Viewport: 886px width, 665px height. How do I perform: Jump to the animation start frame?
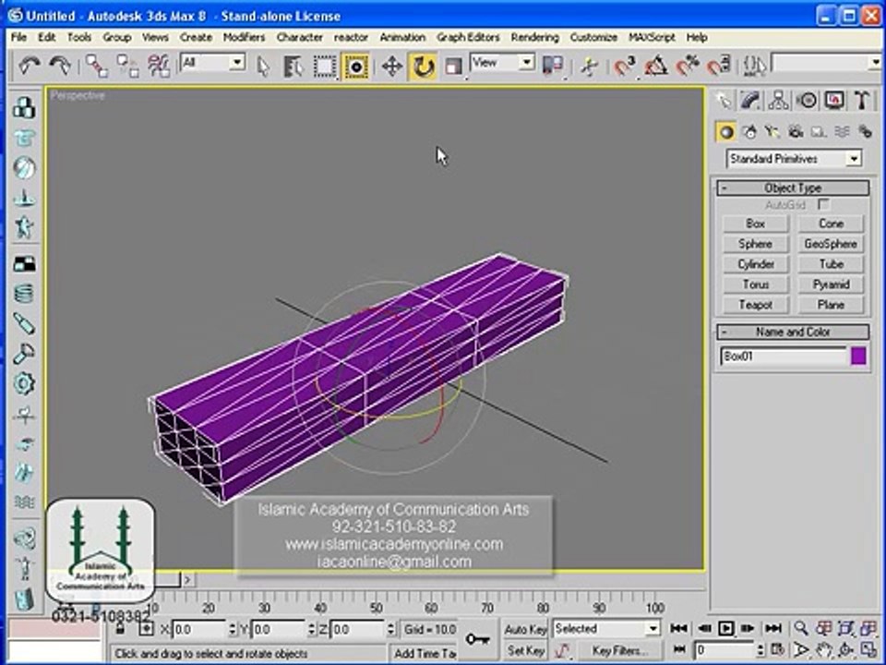678,628
